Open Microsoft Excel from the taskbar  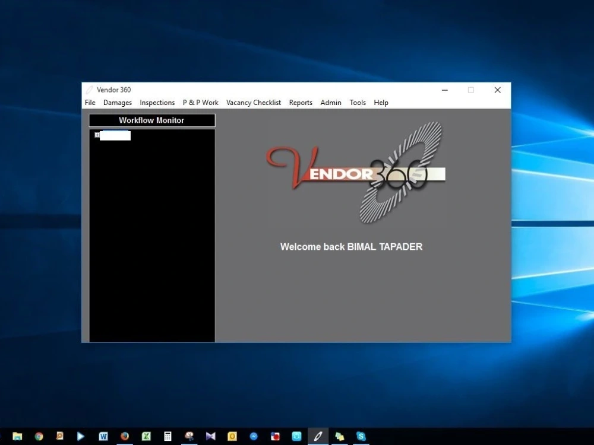click(146, 436)
